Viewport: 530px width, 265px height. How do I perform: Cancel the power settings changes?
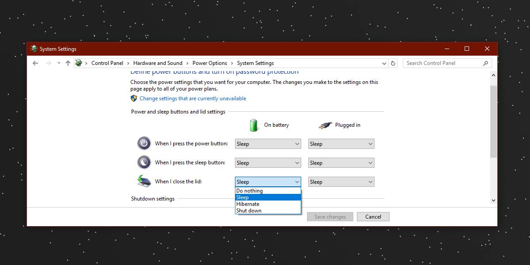coord(373,216)
